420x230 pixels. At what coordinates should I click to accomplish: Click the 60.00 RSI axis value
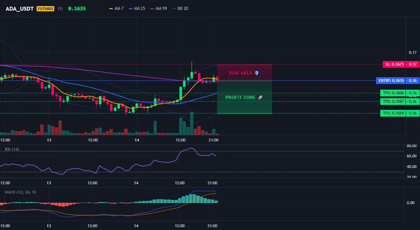coord(412,156)
